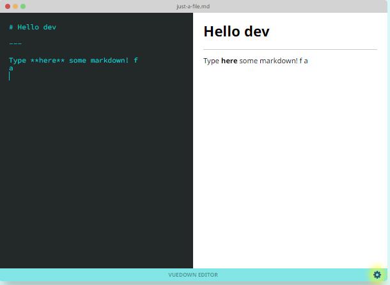Screen dimensions: 390x285
Task: Click the word "Type" in the preview pane
Action: 211,61
